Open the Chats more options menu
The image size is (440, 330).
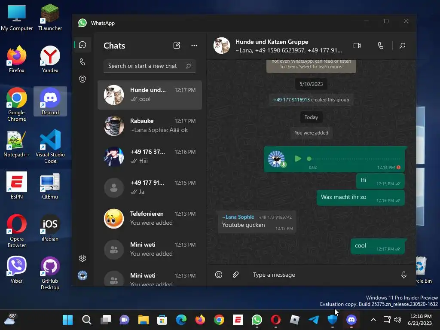tap(194, 46)
